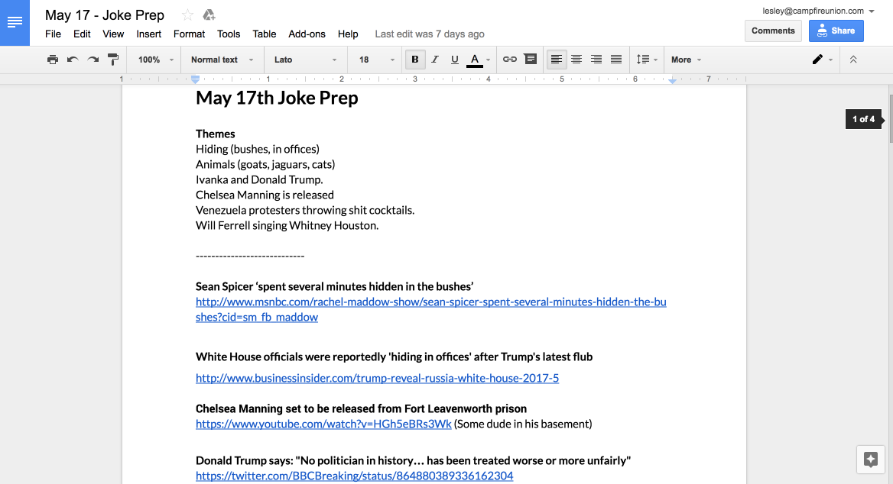Open the zoom level dropdown
This screenshot has height=484, width=893.
click(155, 60)
